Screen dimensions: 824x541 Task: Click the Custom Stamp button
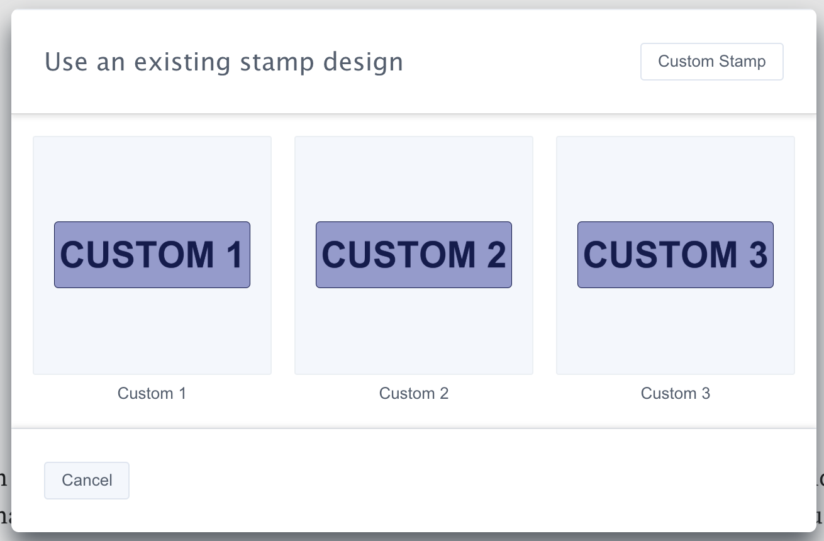click(x=711, y=61)
